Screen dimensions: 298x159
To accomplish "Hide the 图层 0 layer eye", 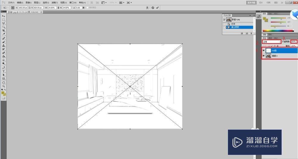I will 264,56.
